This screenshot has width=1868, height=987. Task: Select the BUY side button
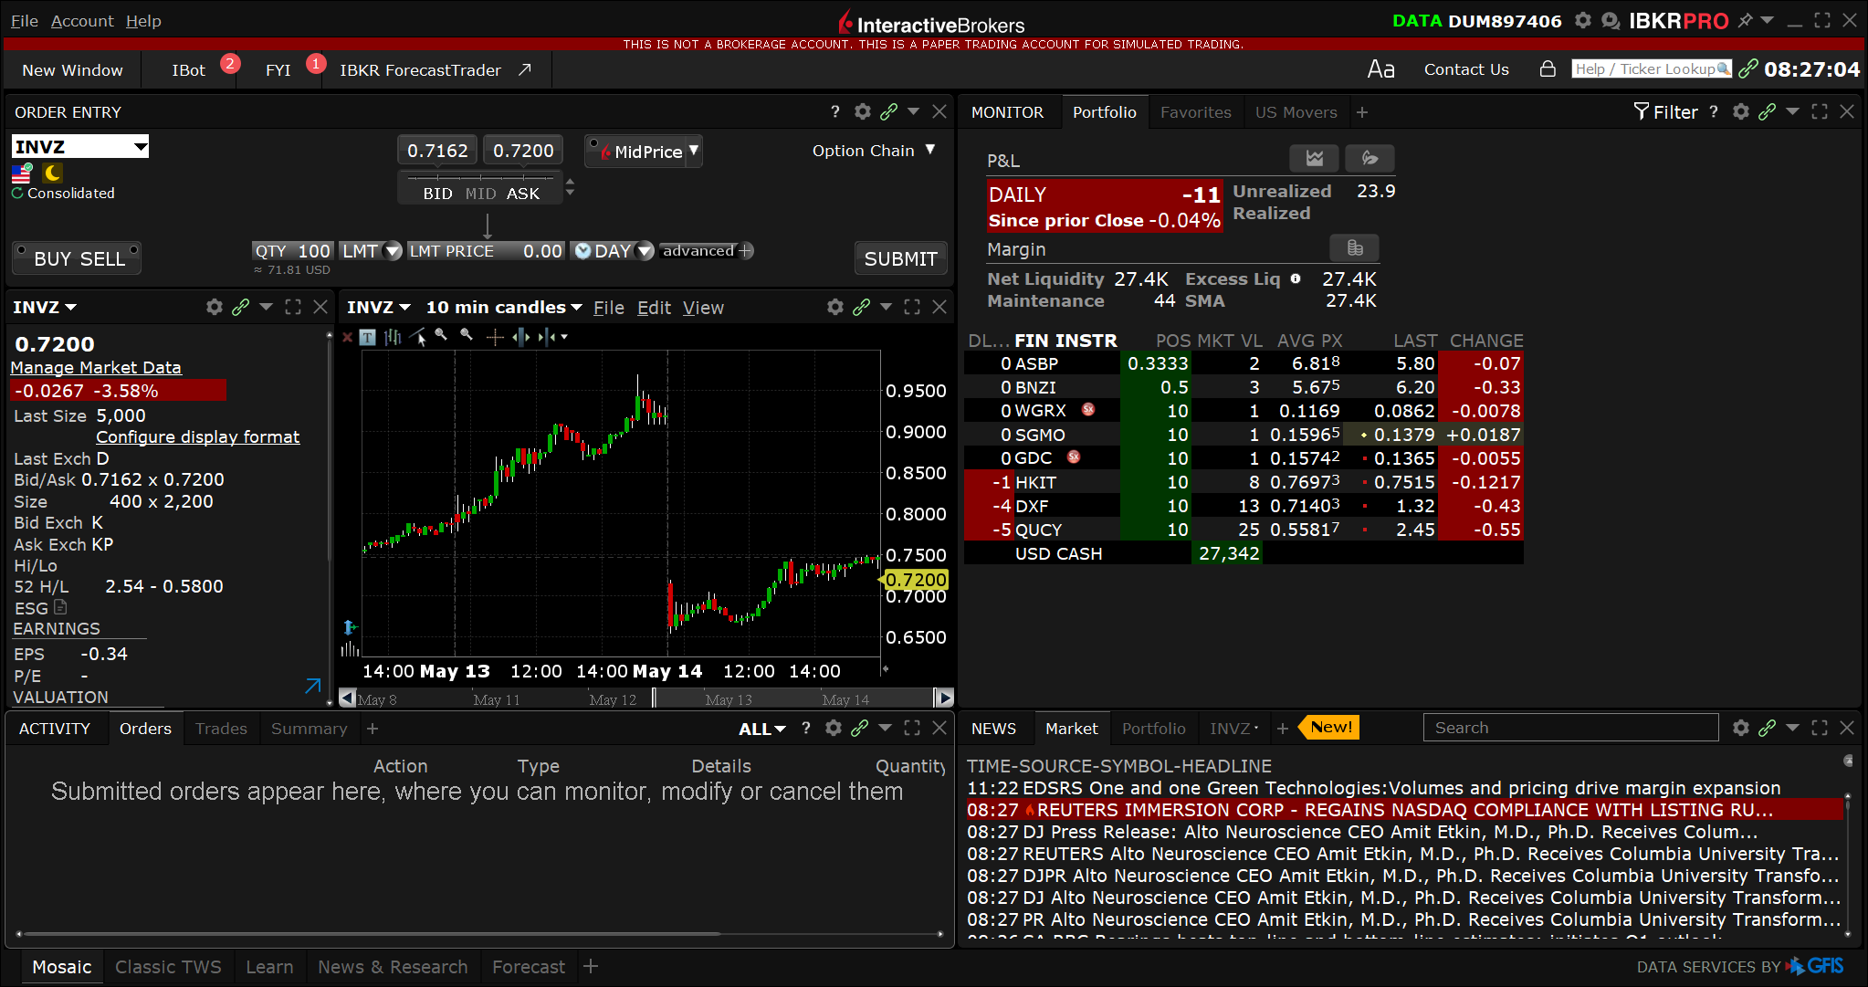tap(52, 258)
